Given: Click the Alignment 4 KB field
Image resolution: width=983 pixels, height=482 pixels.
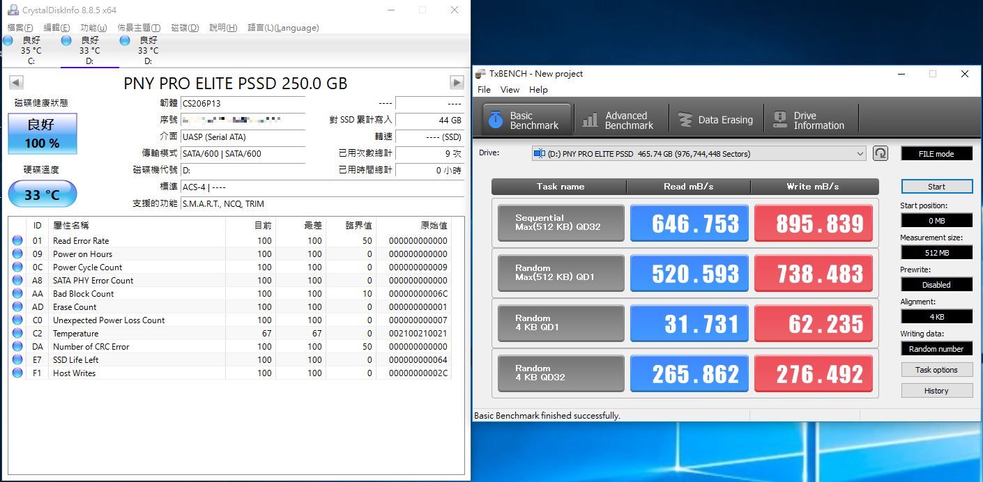Looking at the screenshot, I should tap(936, 317).
